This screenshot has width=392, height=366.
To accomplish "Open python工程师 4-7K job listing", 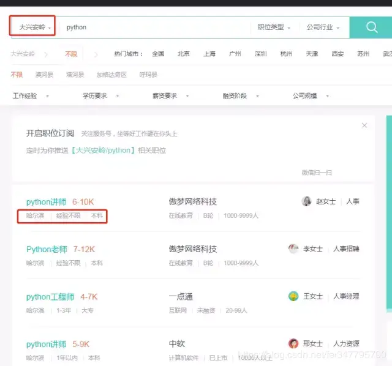I will (x=50, y=297).
